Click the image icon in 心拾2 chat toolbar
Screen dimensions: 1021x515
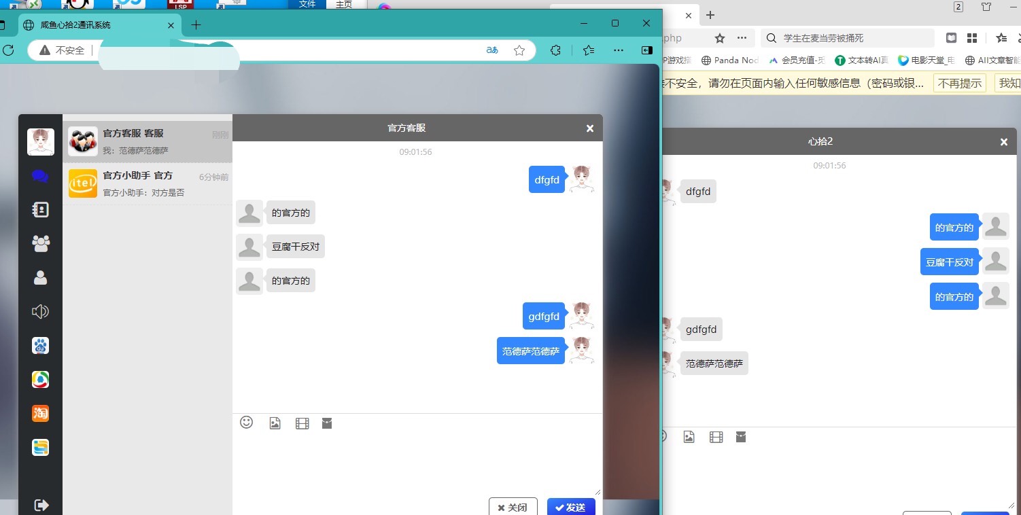[x=689, y=437]
